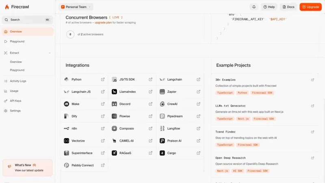
Task: Click the TypeScript tag under Trend Finder
Action: (x=225, y=145)
